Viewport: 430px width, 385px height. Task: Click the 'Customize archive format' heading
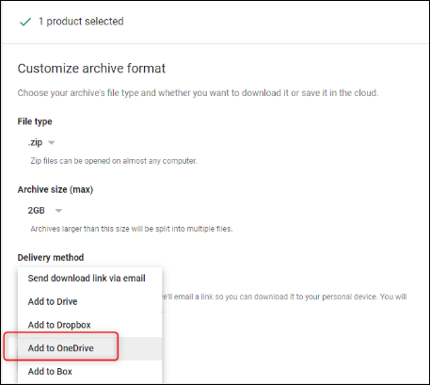point(91,69)
